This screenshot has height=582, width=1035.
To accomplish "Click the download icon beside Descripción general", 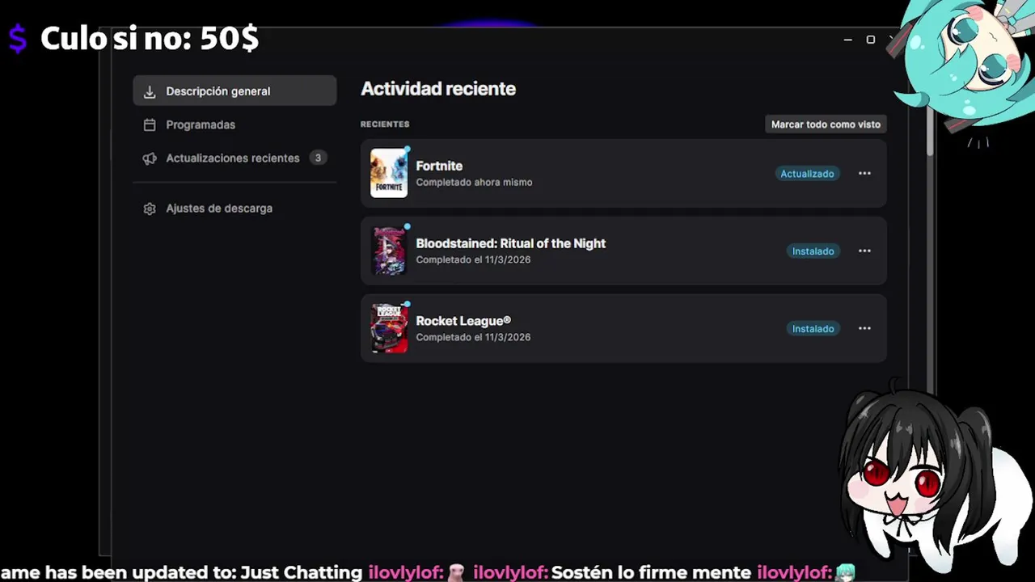I will click(x=150, y=91).
